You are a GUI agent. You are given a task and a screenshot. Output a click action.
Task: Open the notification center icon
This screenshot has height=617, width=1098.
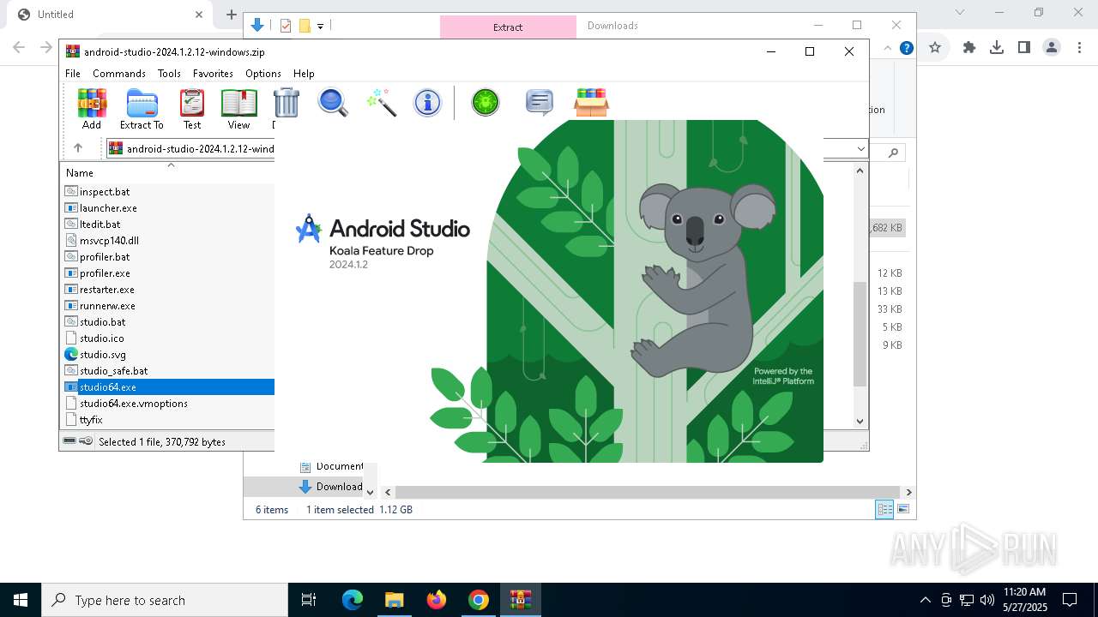pyautogui.click(x=1070, y=600)
